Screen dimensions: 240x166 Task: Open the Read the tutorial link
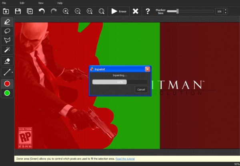(x=125, y=159)
